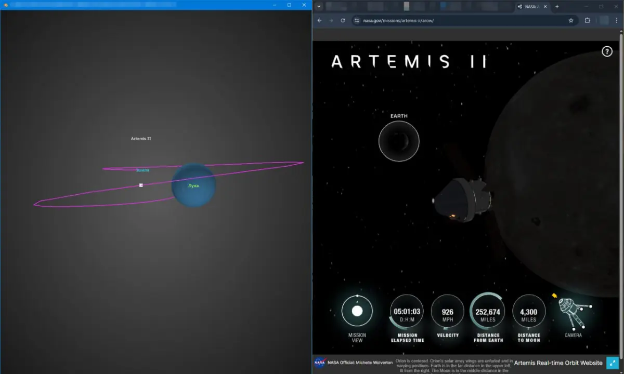Click the 'Orion is centered' description text
The width and height of the screenshot is (624, 374).
[454, 366]
